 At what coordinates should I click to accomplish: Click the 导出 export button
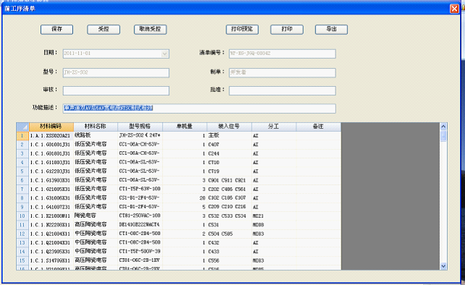331,30
